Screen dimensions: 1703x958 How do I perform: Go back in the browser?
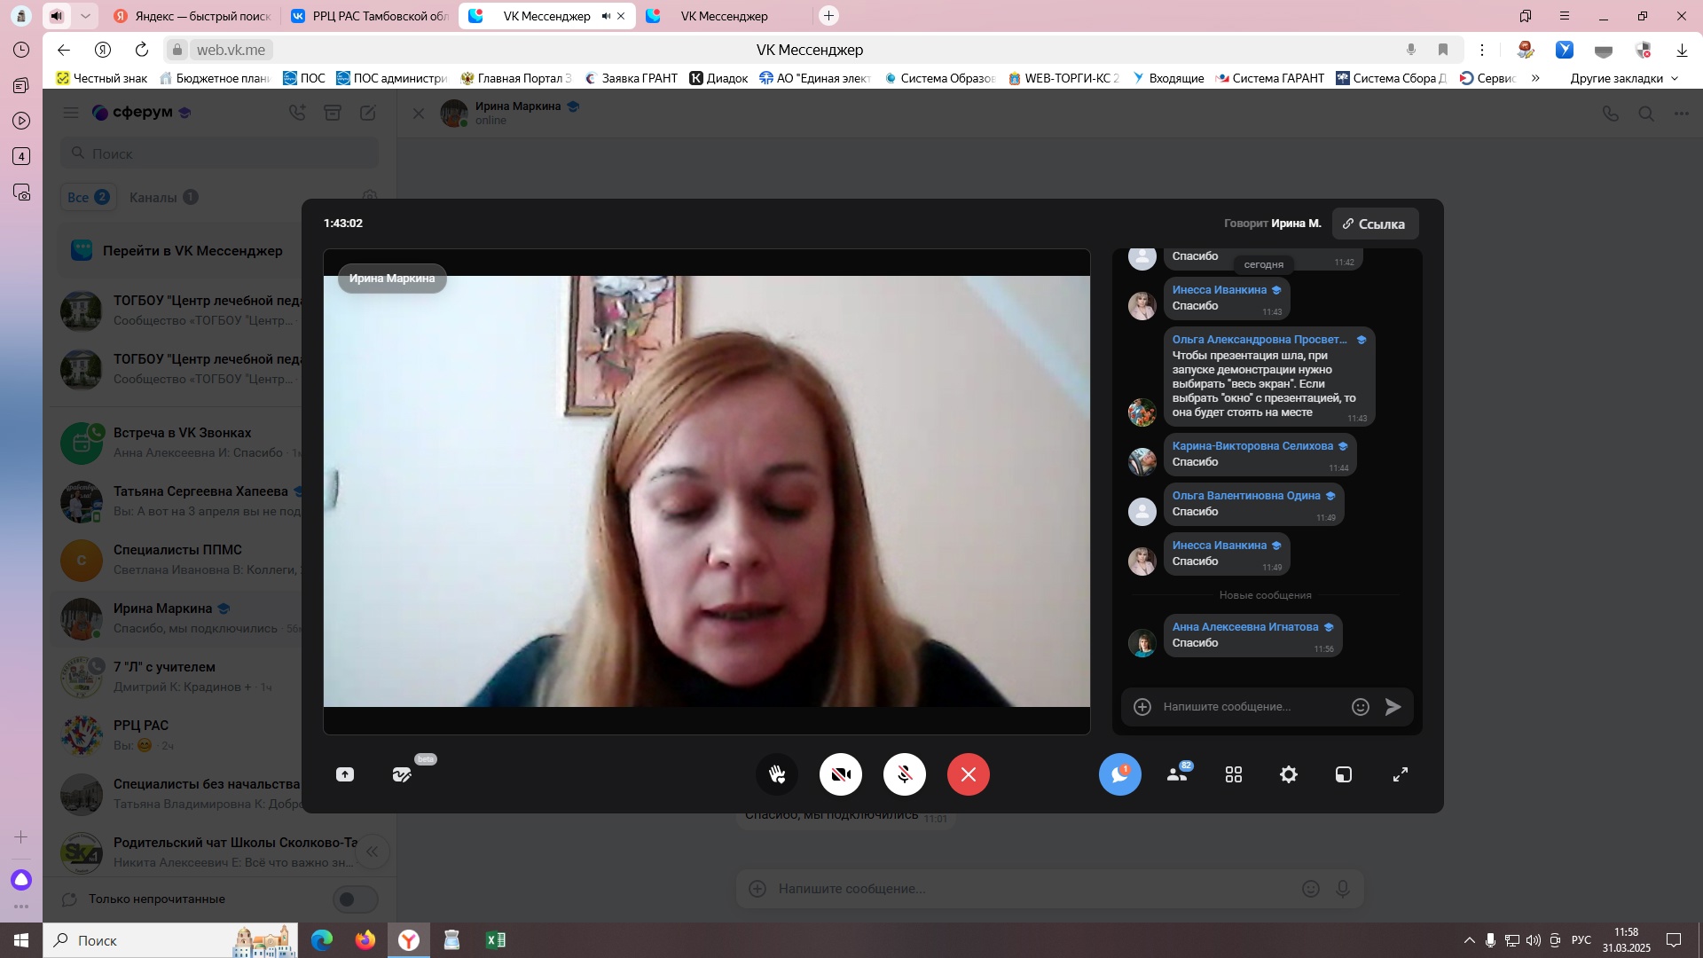[63, 50]
